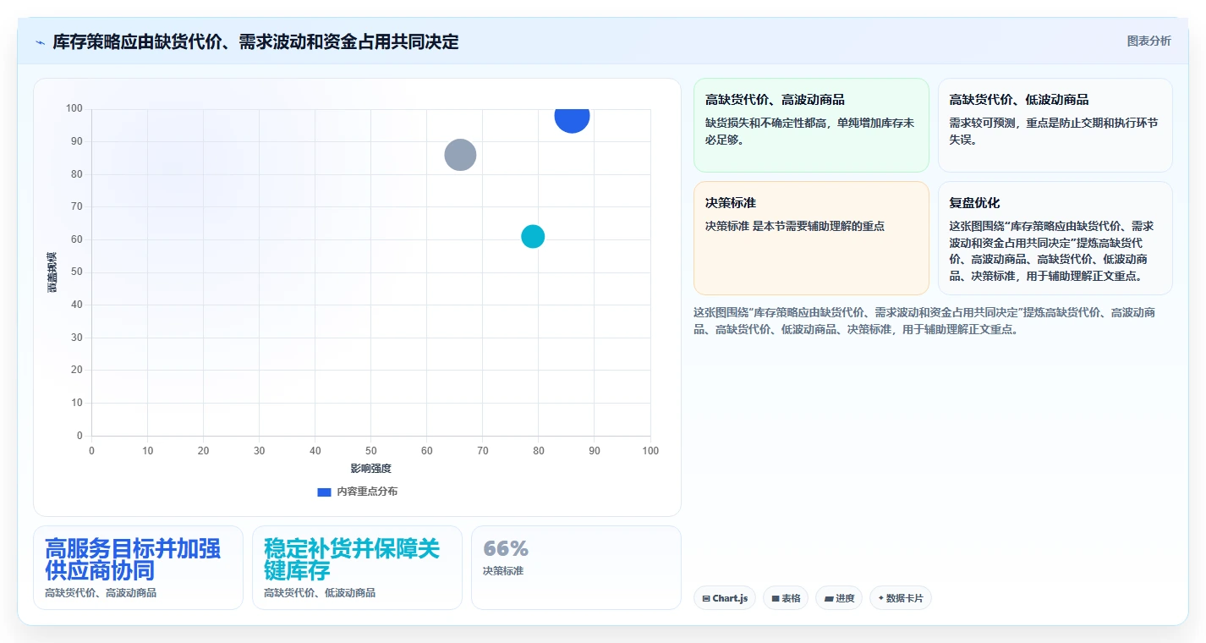The image size is (1206, 643).
Task: Click 决策标准 是本节需要辅助理解的重点 text
Action: point(795,226)
